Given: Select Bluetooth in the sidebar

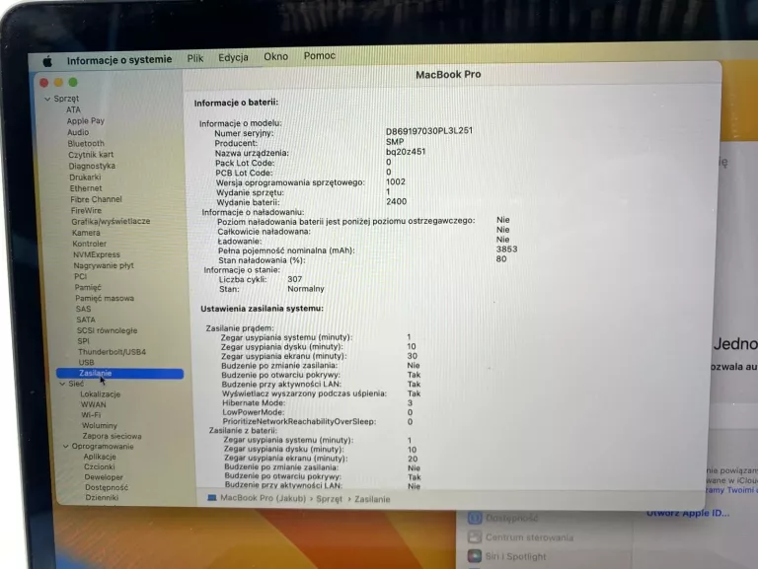Looking at the screenshot, I should [x=86, y=143].
